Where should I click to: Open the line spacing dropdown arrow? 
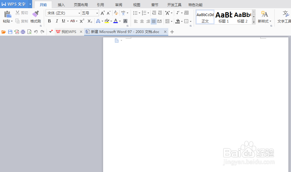[172, 21]
